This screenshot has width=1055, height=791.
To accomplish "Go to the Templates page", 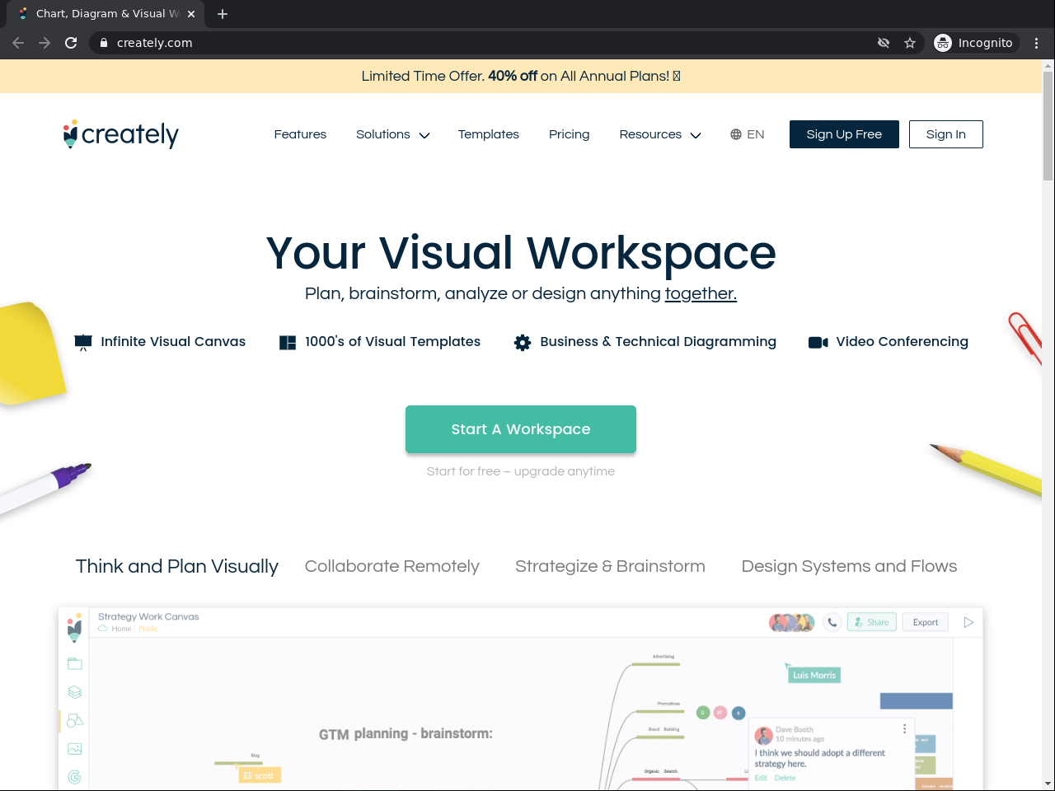I will [489, 134].
